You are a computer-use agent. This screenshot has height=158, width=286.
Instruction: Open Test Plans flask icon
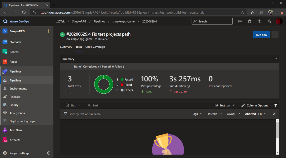point(5,130)
